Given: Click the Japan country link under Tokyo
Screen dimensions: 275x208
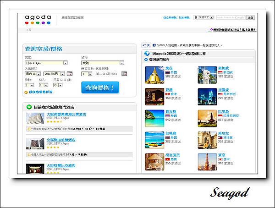Looking at the screenshot, I should 226,159.
